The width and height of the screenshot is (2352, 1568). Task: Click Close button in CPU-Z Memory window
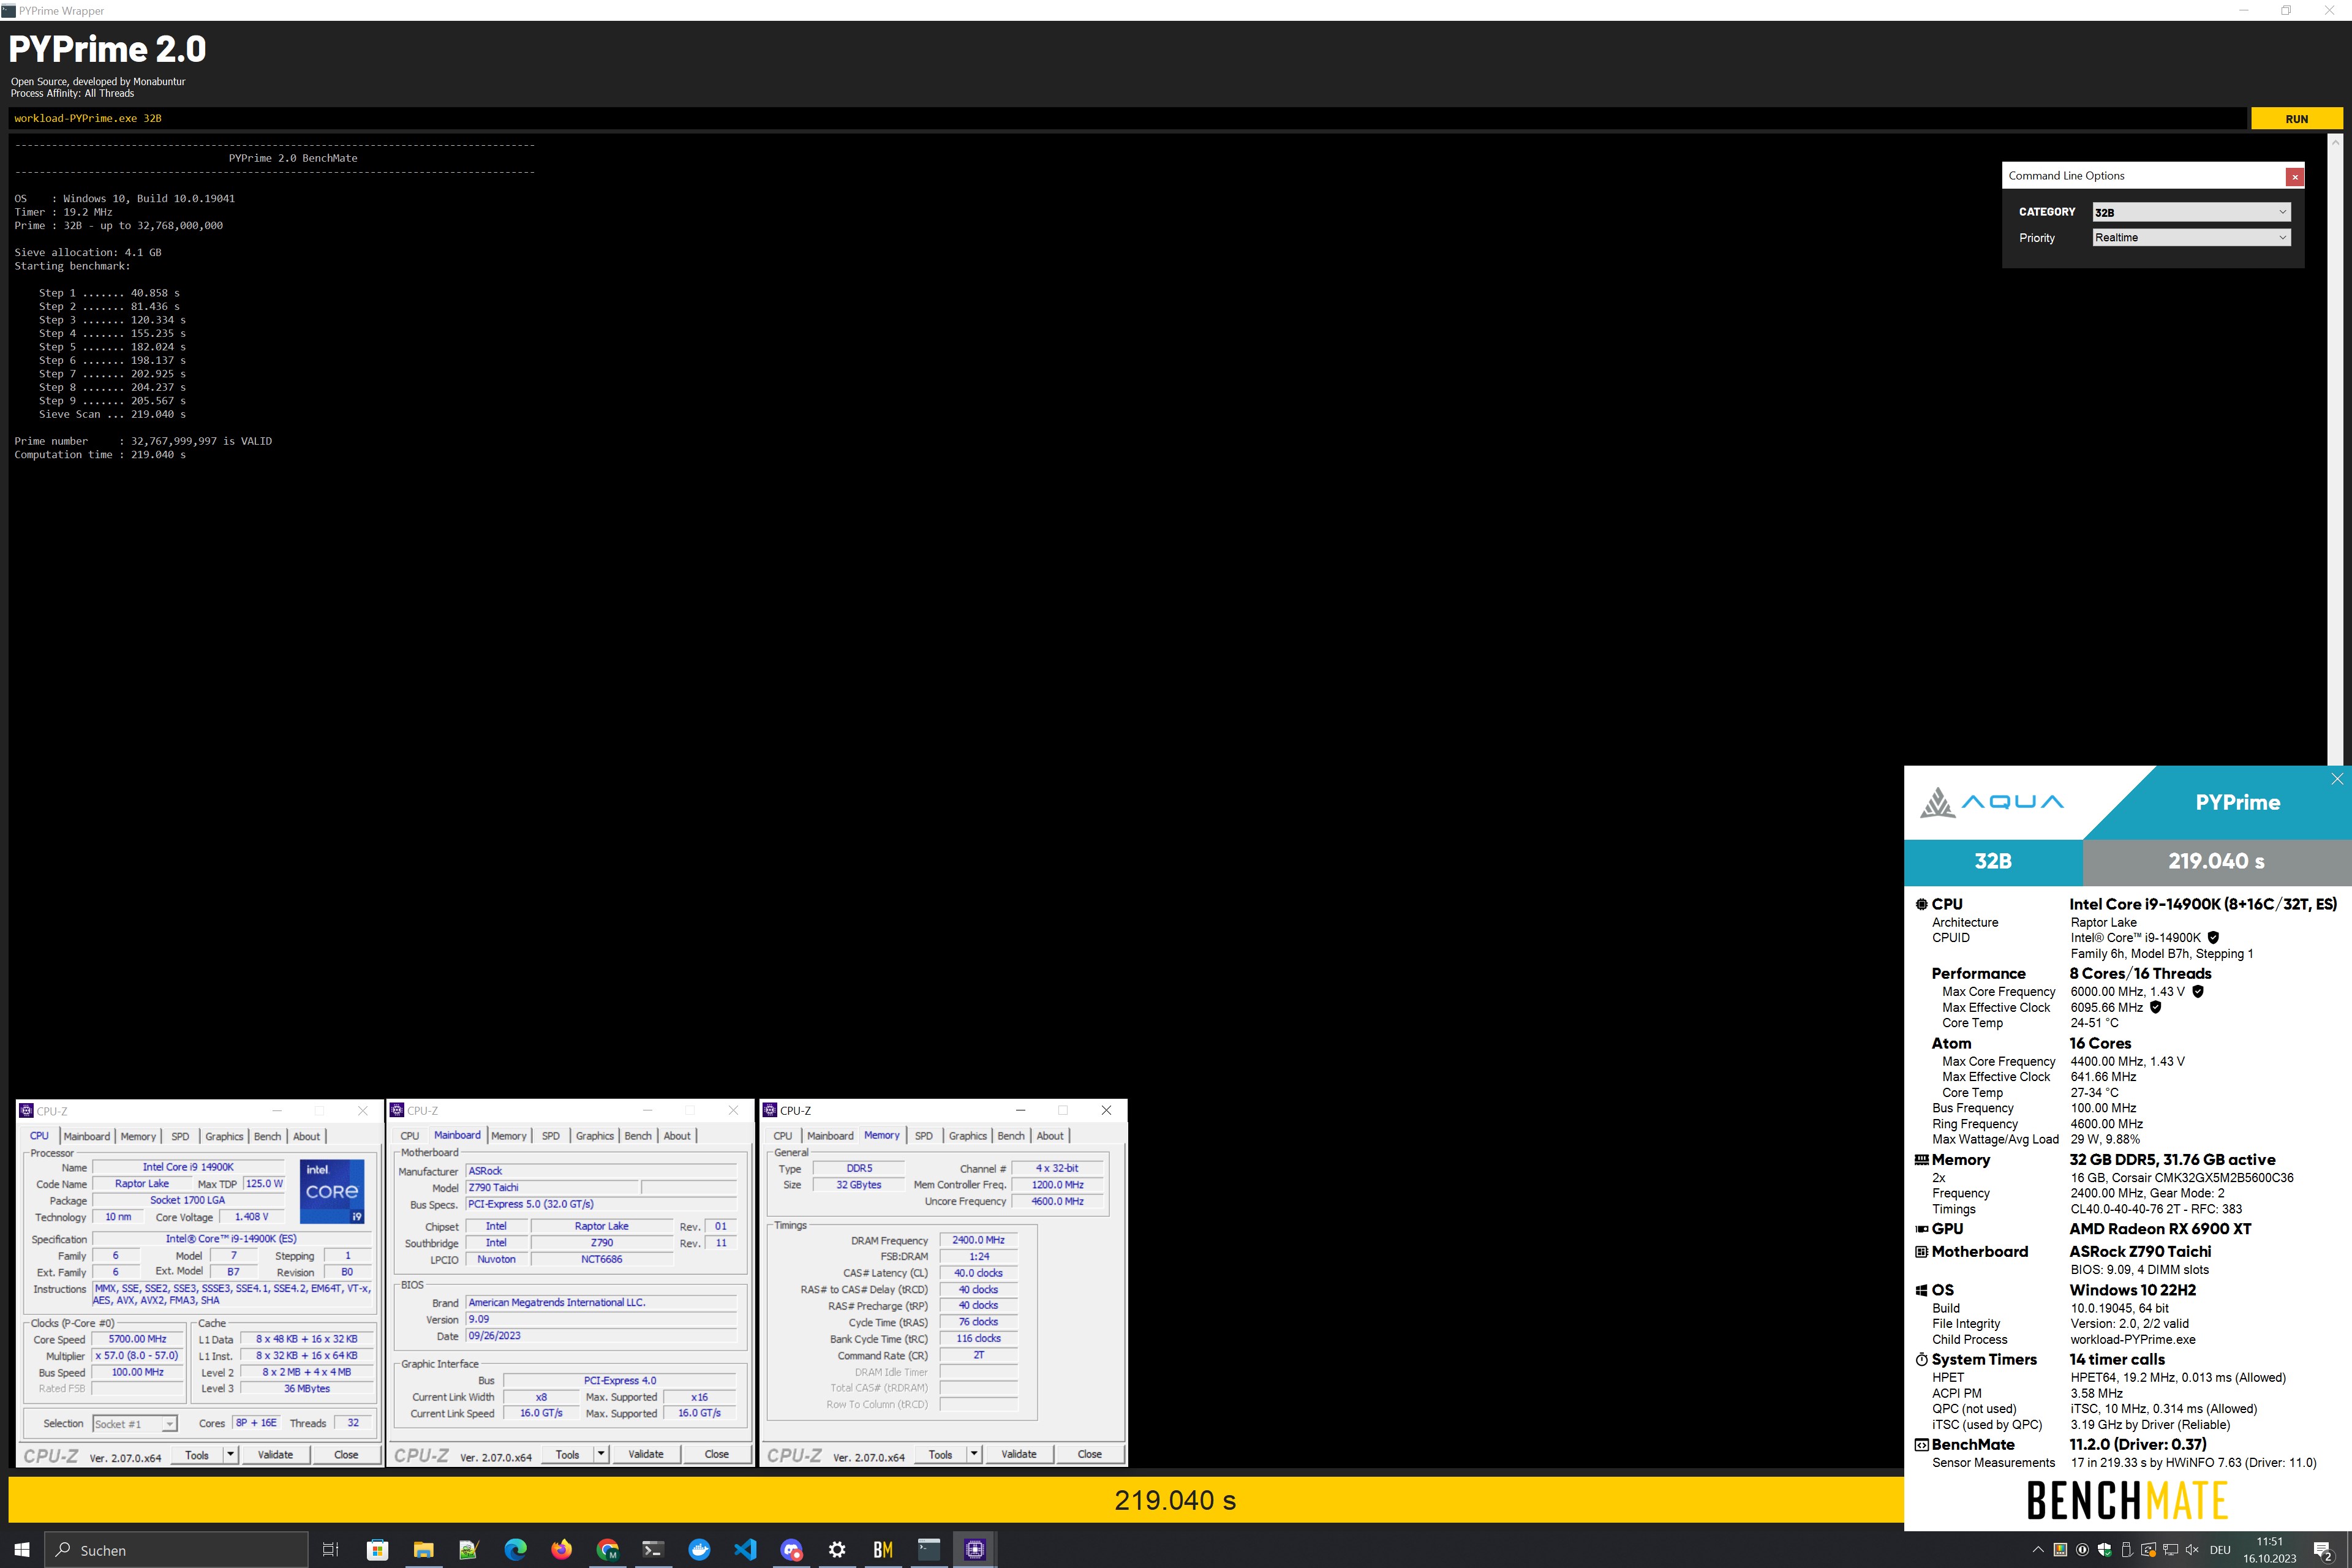pyautogui.click(x=1089, y=1454)
